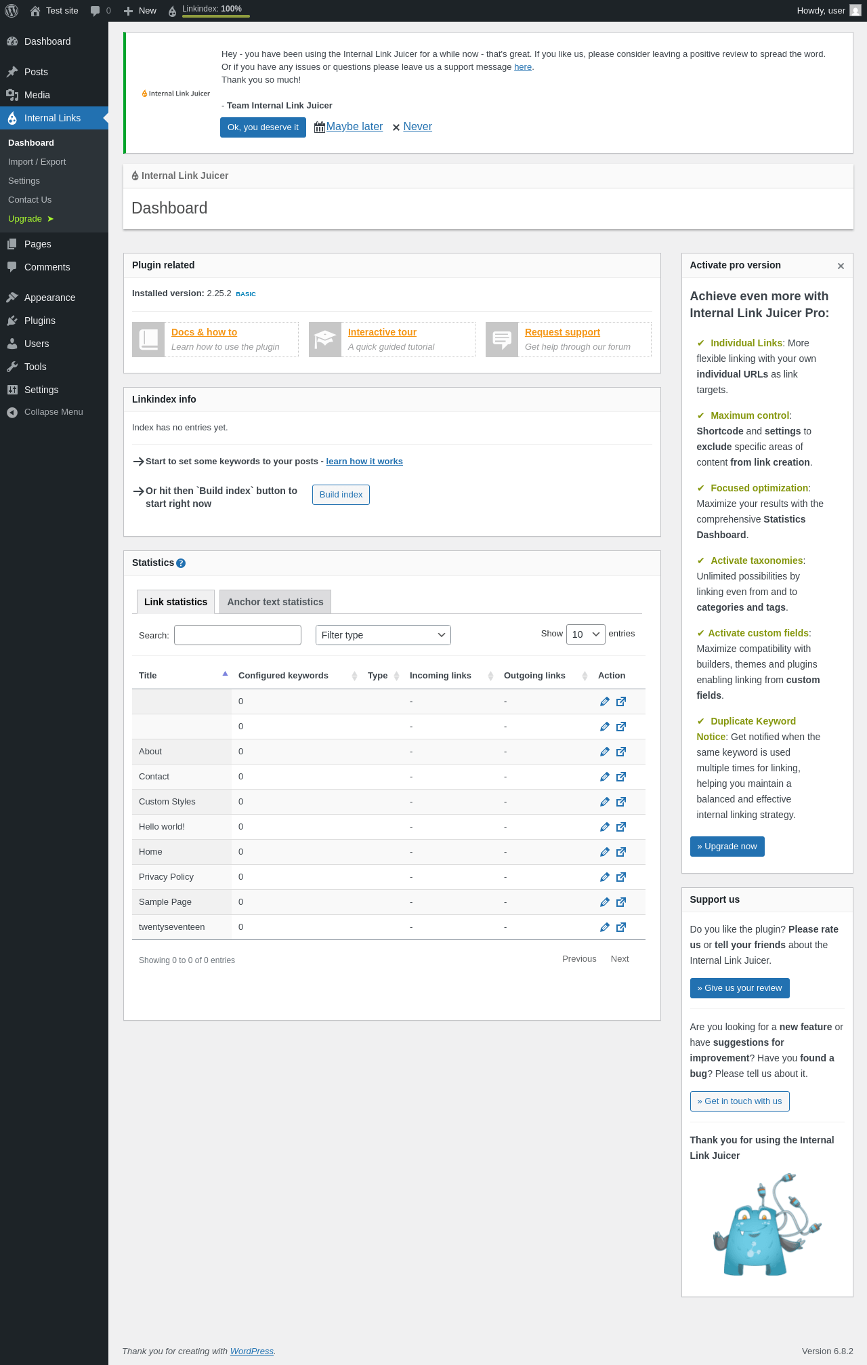
Task: Click the Build index button
Action: (341, 495)
